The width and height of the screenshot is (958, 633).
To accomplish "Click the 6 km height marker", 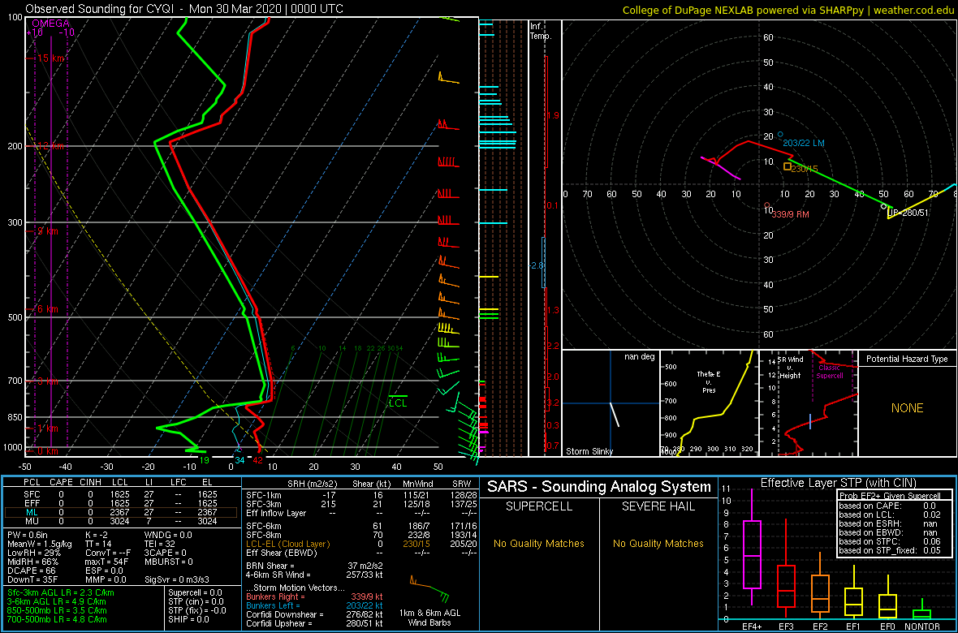I will coord(47,309).
